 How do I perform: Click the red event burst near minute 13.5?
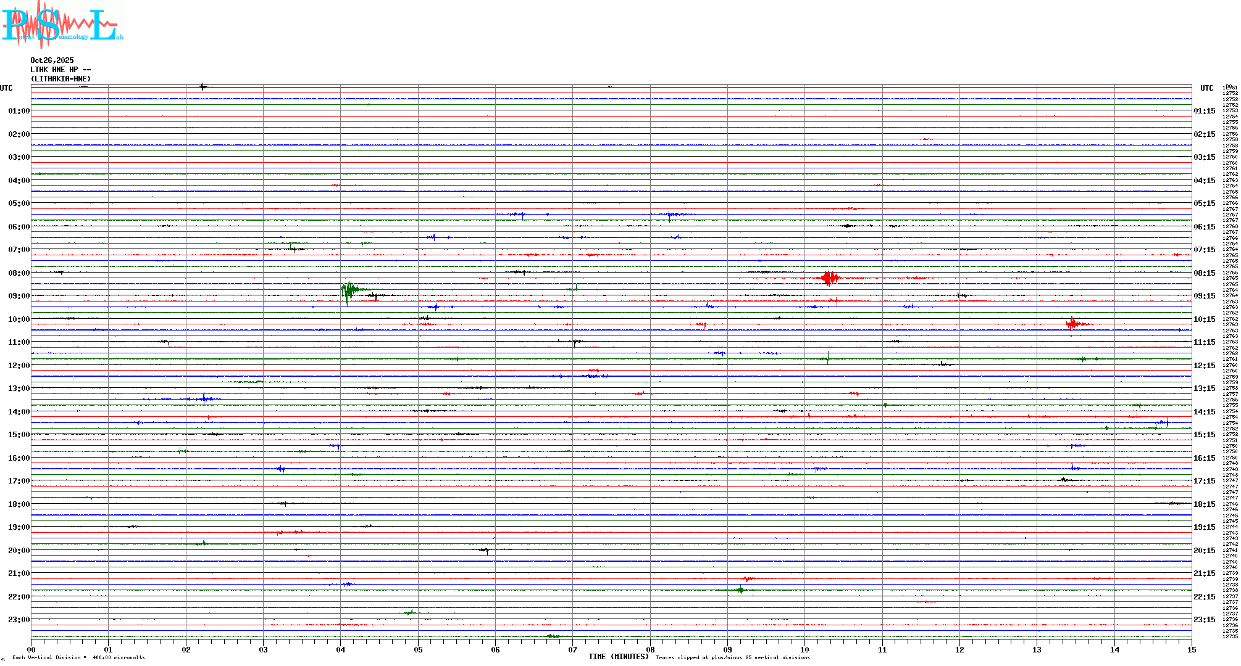coord(1073,324)
